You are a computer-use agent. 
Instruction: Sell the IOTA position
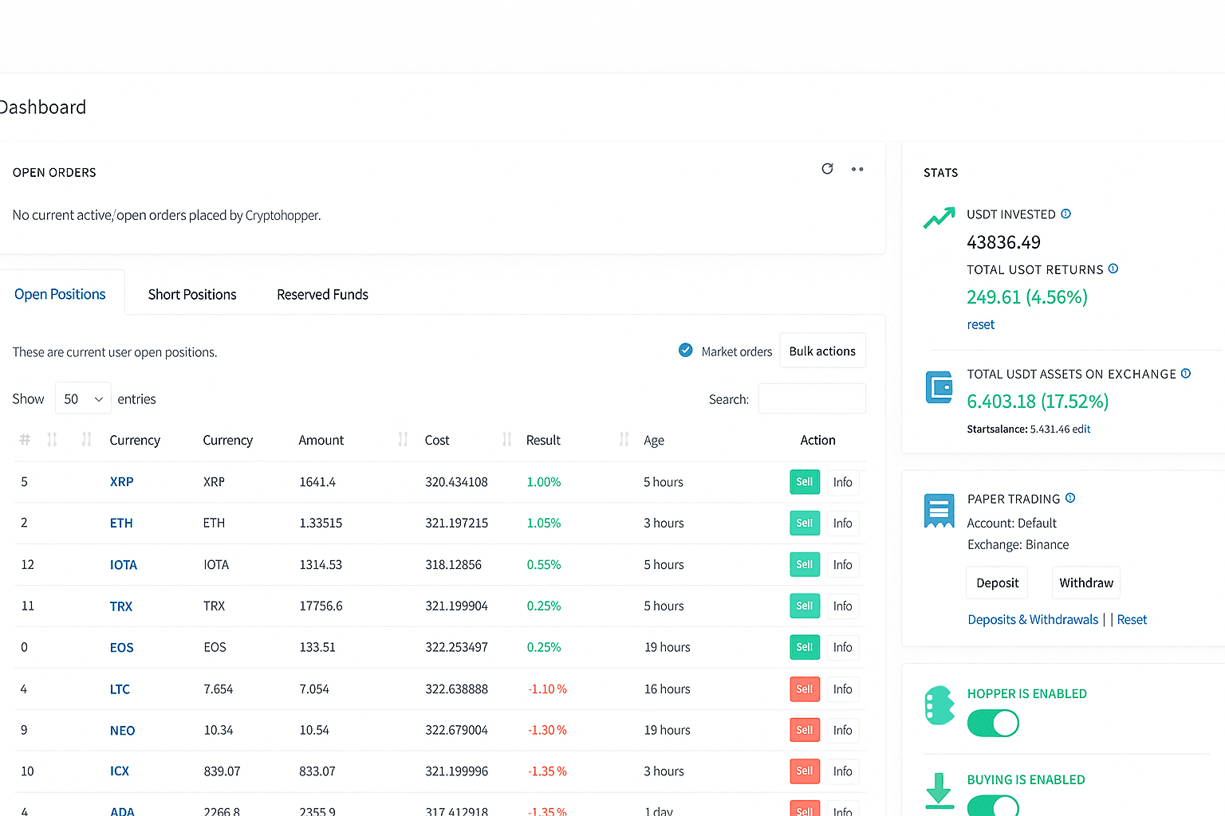[x=805, y=564]
